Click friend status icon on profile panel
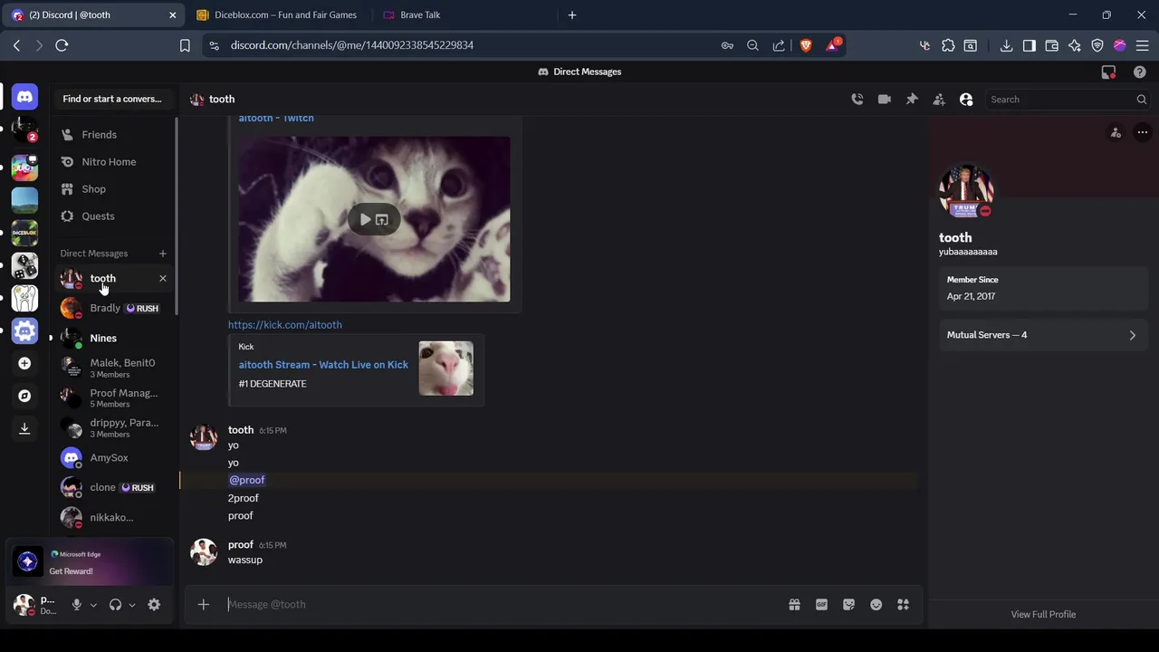 coord(1116,133)
